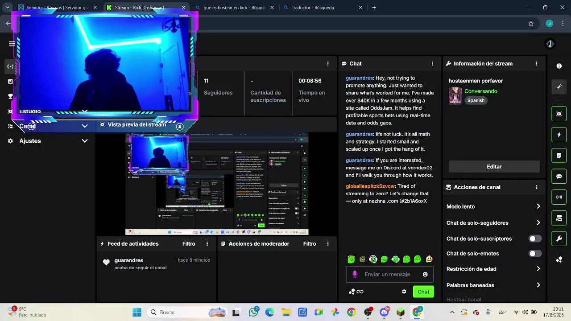
Task: Click the Conversando category link
Action: [x=480, y=91]
